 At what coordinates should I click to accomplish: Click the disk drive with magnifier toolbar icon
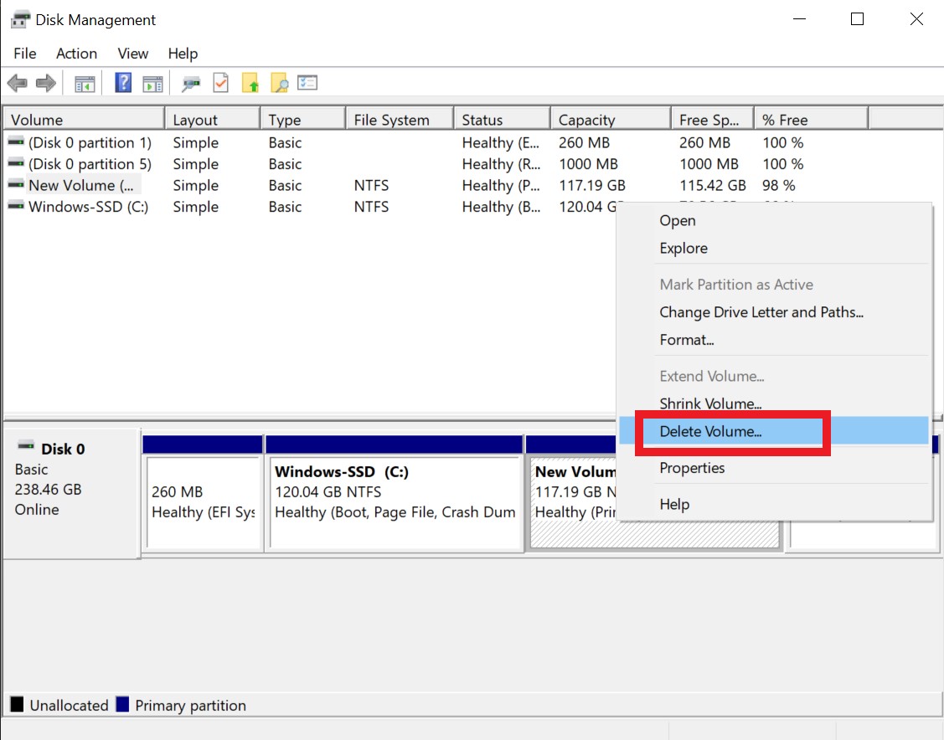coord(192,83)
